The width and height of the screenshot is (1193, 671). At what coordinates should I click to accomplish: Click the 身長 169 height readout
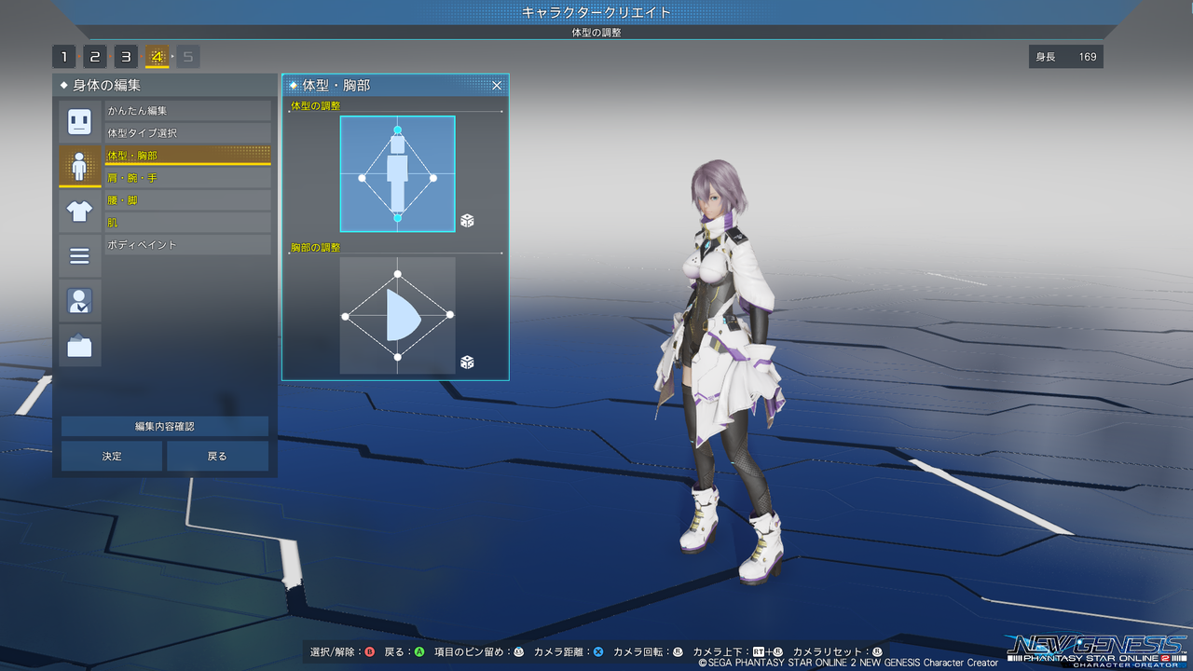(1066, 57)
